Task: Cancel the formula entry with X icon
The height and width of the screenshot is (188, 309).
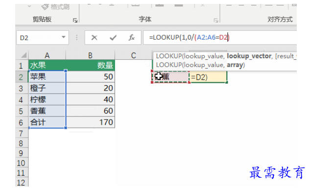Action: (x=95, y=37)
